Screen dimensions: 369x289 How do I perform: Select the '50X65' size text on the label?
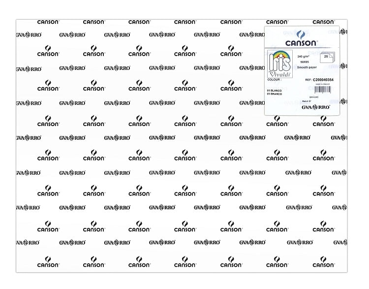(x=305, y=62)
